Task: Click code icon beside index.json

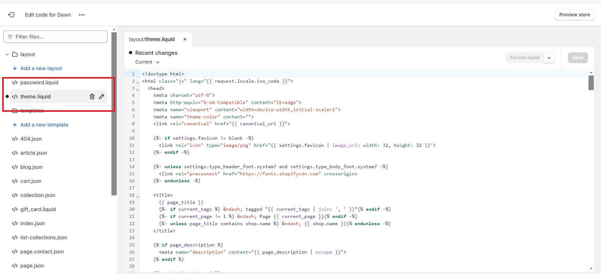Action: pyautogui.click(x=15, y=224)
